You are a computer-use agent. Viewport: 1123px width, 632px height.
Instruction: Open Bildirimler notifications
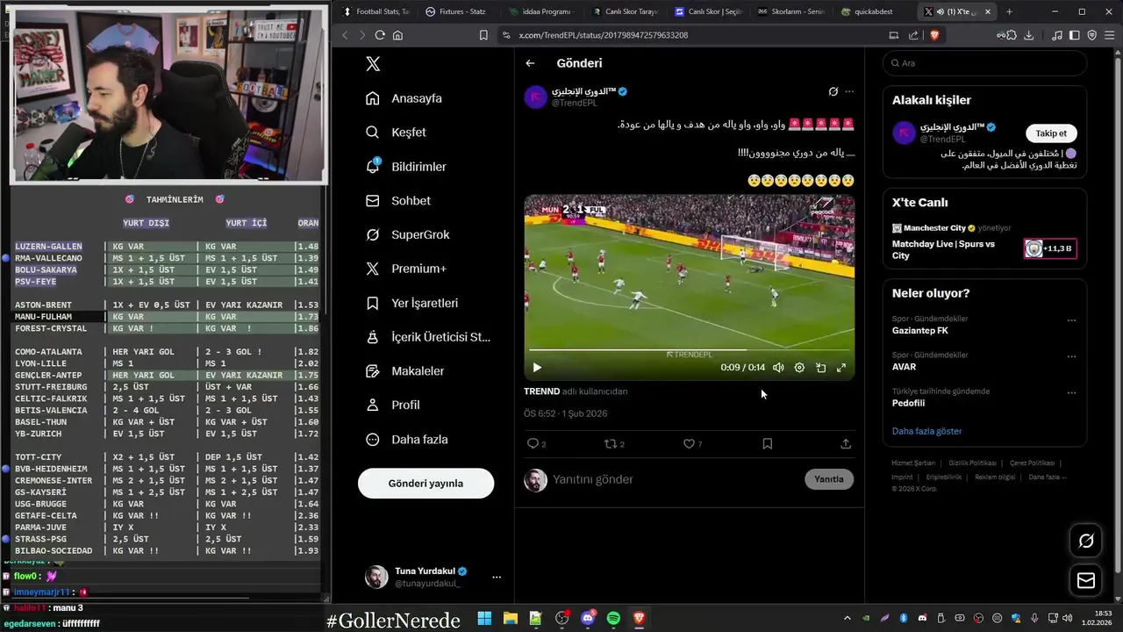(x=406, y=167)
